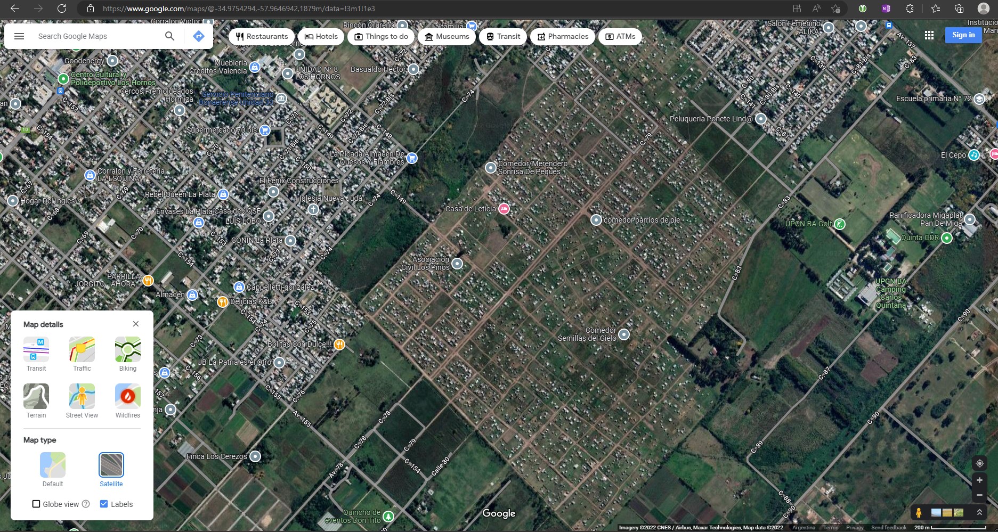The width and height of the screenshot is (998, 532).
Task: Reload the browser page
Action: pyautogui.click(x=62, y=9)
